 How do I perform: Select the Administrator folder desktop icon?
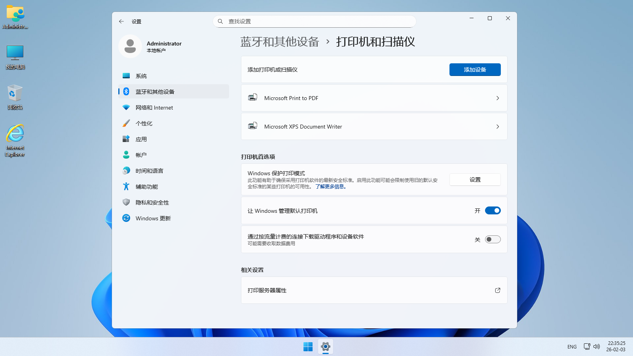click(15, 17)
